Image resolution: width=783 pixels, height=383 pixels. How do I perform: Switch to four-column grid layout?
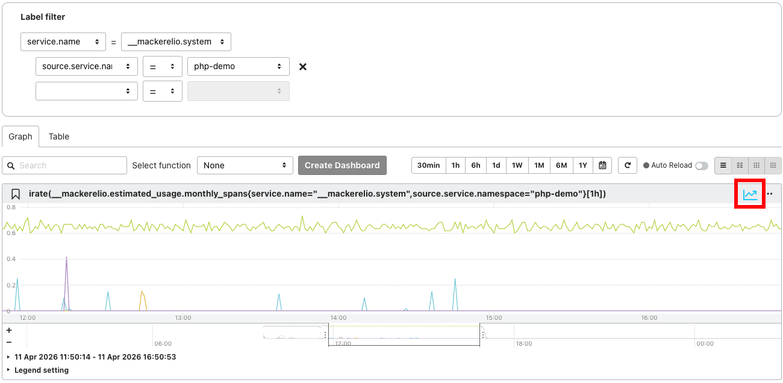[x=773, y=165]
